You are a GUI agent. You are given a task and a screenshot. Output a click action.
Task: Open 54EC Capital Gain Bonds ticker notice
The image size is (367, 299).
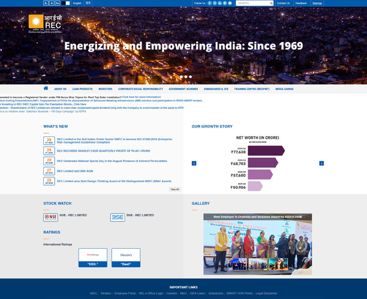point(43,104)
